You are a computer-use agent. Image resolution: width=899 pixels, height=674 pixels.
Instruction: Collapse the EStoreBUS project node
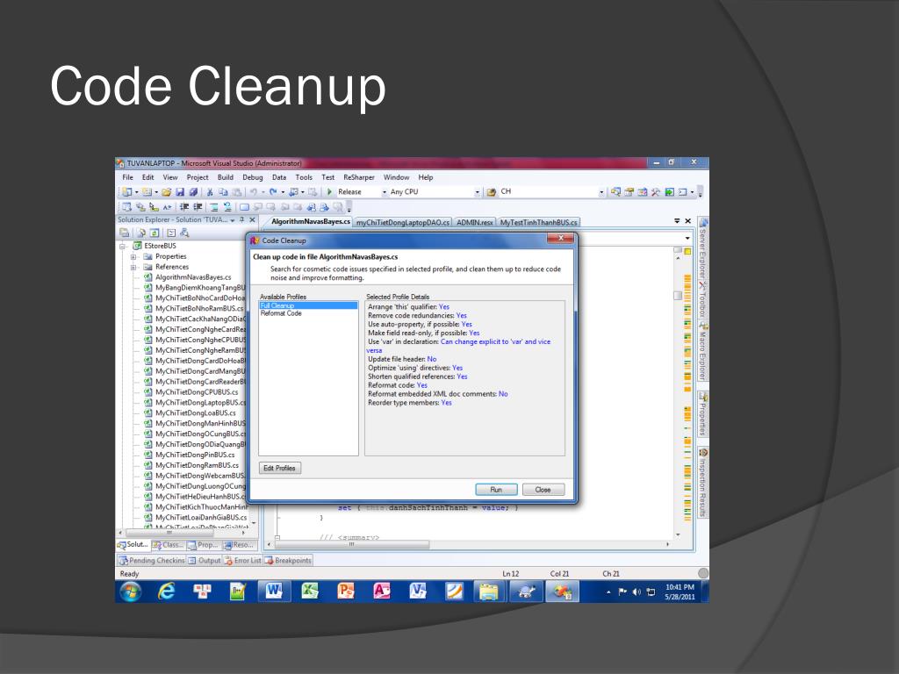123,246
